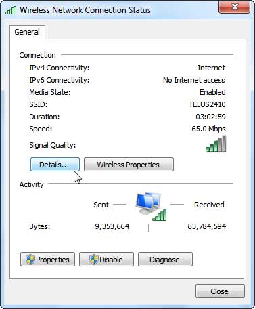Open adapter Properties
The height and width of the screenshot is (309, 255).
(47, 260)
